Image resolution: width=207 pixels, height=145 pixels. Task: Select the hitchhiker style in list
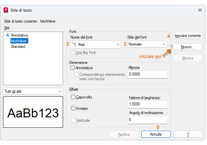[x=19, y=41]
